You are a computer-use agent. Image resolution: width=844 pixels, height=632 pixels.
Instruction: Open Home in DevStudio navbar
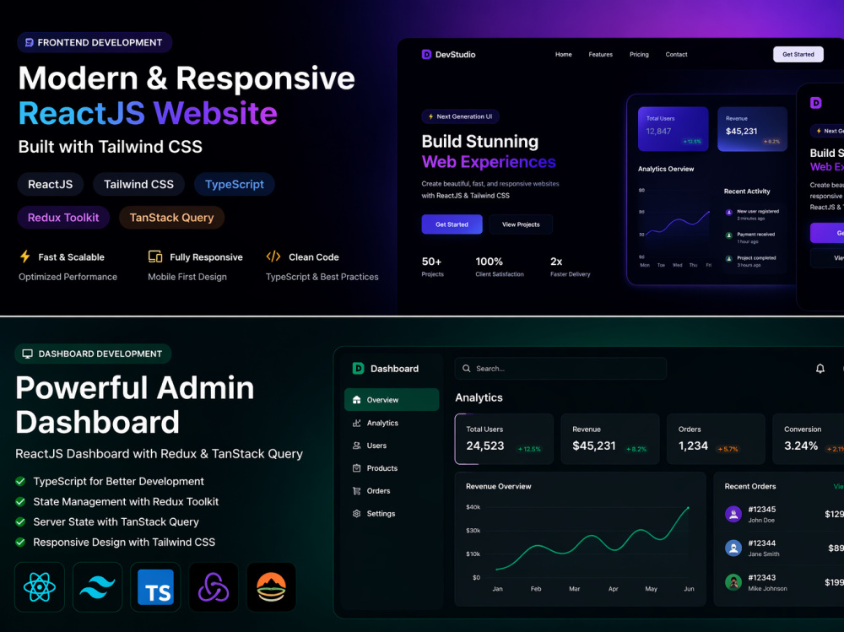(x=564, y=54)
